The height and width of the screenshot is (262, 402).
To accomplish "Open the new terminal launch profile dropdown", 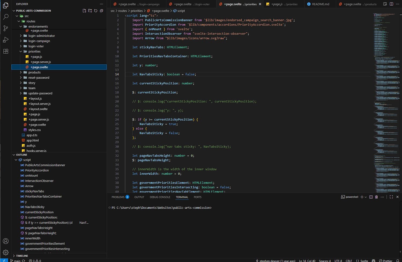I will coord(366,197).
